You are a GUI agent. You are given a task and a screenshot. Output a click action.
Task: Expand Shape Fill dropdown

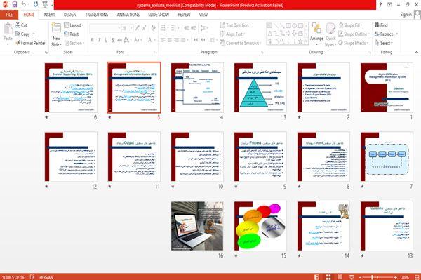click(x=350, y=25)
